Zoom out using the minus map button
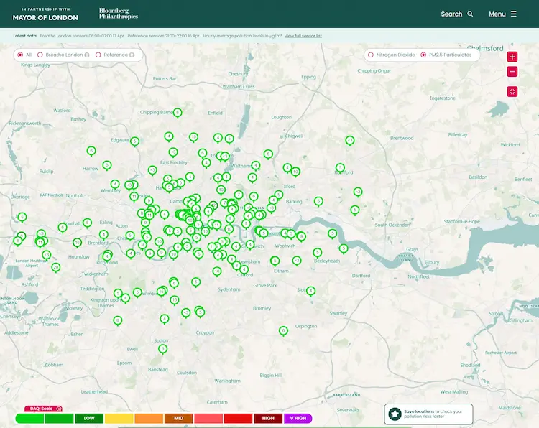 point(512,72)
